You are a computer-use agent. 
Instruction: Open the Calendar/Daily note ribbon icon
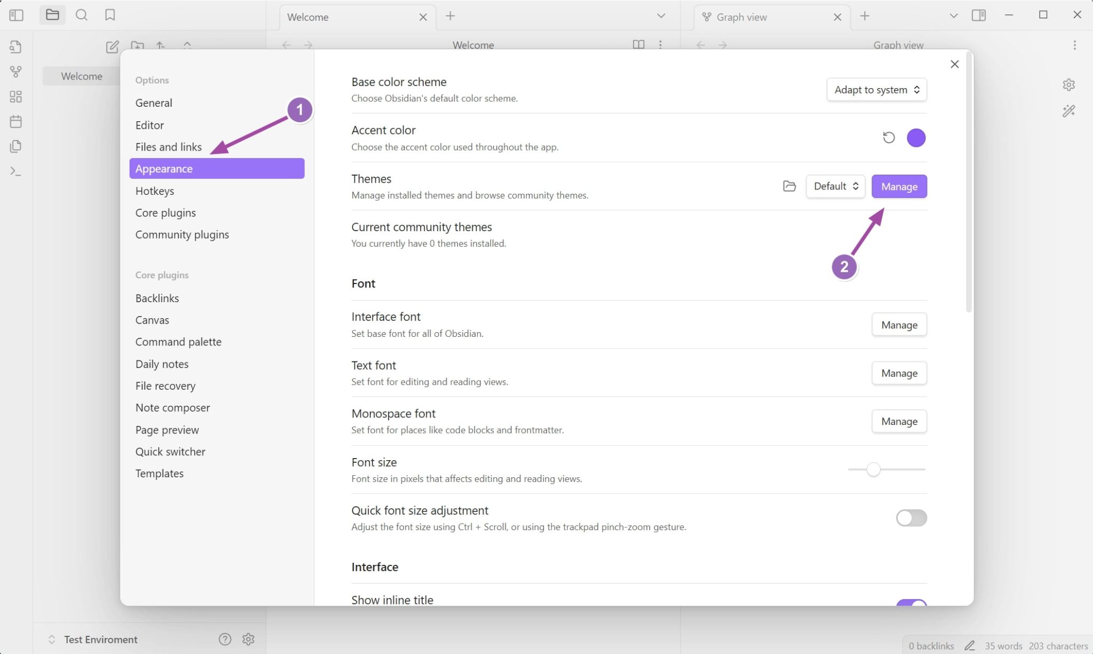pos(15,121)
